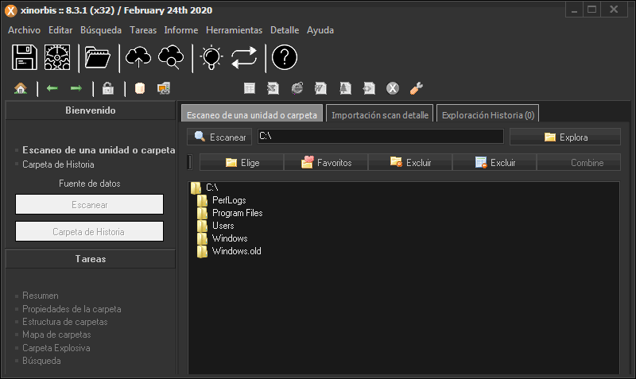Click Escaneo de una unidad o carpeta sidebar link
This screenshot has width=636, height=379.
click(x=99, y=150)
